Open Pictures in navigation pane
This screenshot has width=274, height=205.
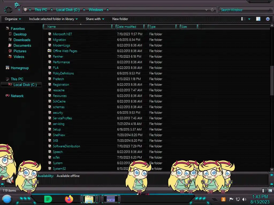20,51
